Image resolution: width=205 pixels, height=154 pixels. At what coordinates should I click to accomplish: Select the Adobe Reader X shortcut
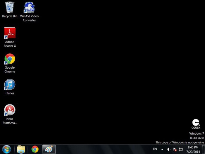[x=10, y=37]
